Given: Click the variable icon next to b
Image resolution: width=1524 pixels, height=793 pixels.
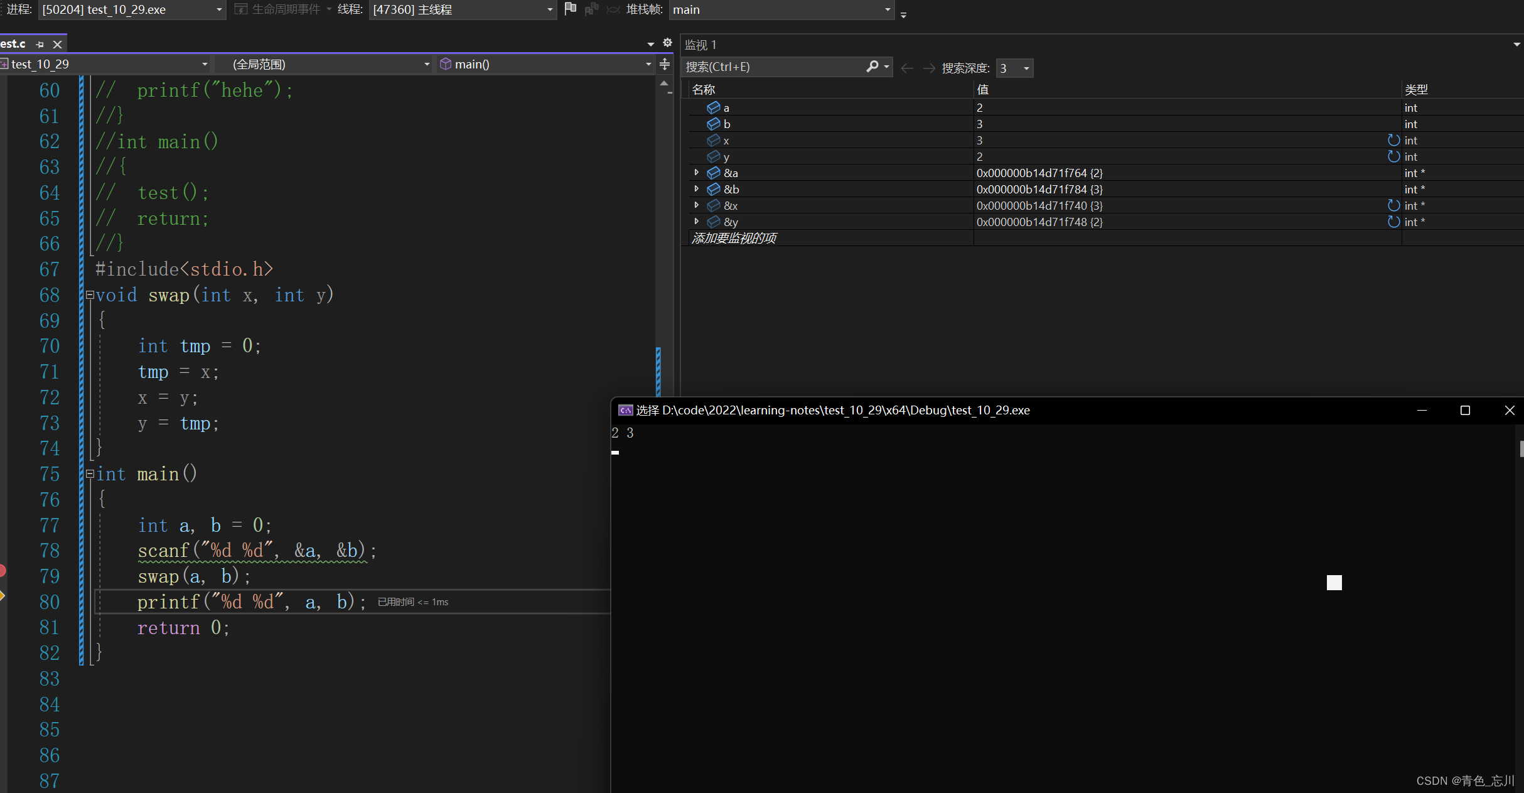Looking at the screenshot, I should 714,124.
